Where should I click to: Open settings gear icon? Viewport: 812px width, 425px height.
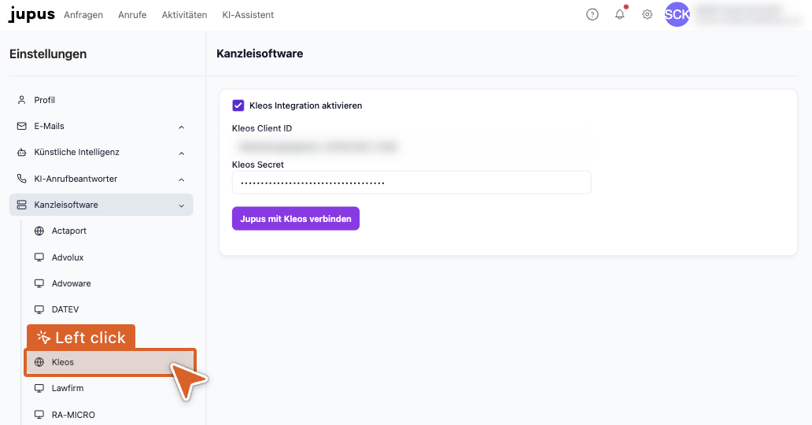(648, 14)
